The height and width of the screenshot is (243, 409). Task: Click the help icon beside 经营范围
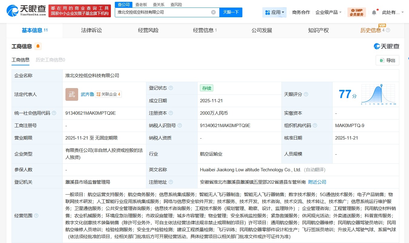point(36,216)
